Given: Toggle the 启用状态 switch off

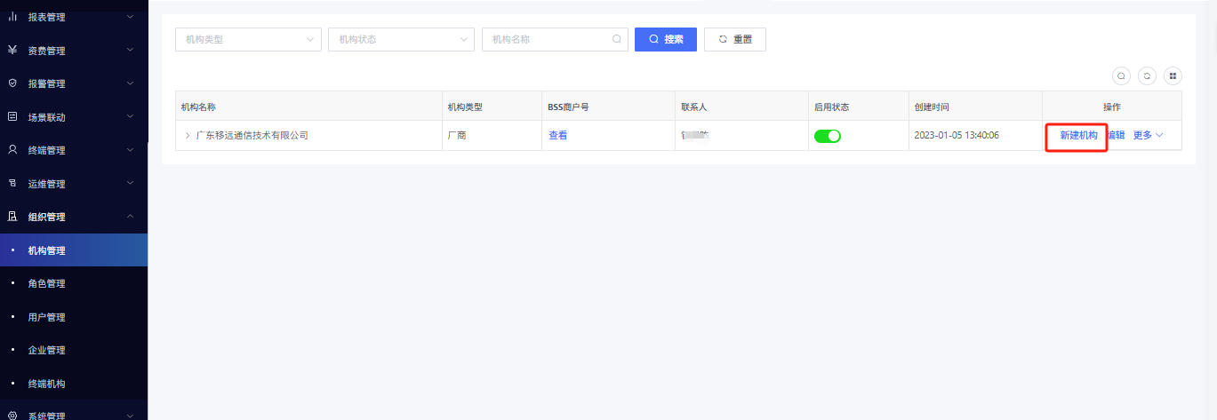Looking at the screenshot, I should (827, 136).
